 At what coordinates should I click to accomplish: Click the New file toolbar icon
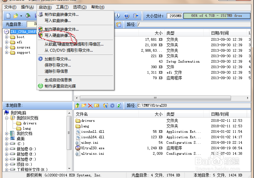tap(8, 16)
